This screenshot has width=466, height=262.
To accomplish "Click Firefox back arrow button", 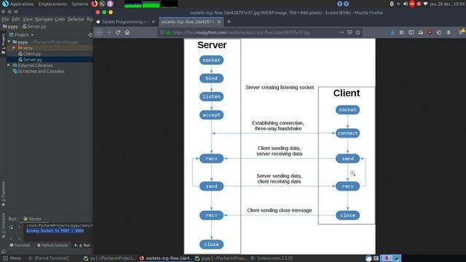I will [x=99, y=32].
